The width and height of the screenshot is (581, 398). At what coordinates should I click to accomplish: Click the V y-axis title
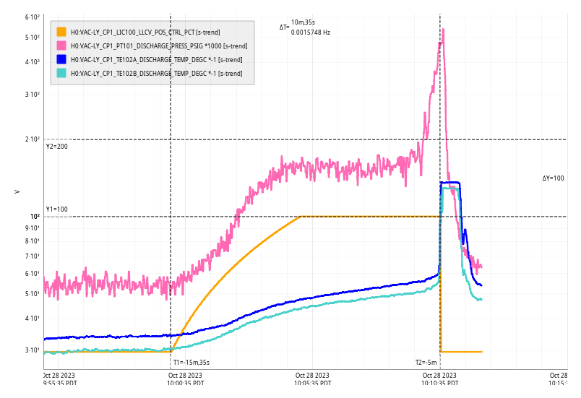click(17, 191)
